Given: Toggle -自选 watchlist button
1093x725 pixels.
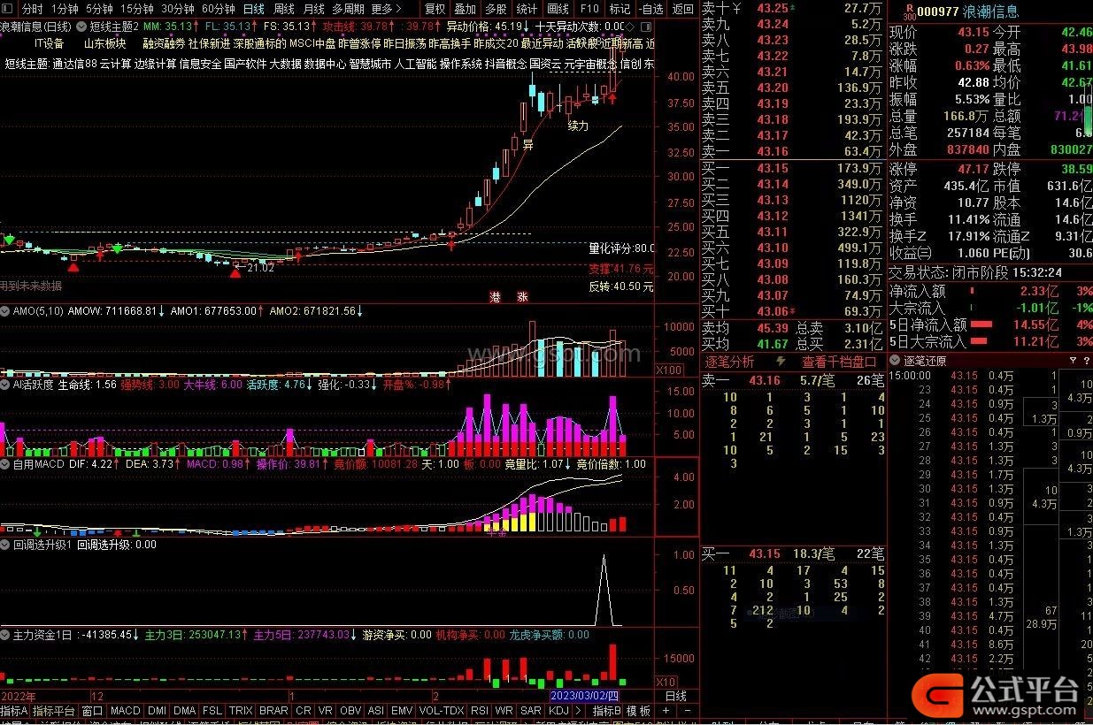Looking at the screenshot, I should pyautogui.click(x=650, y=9).
